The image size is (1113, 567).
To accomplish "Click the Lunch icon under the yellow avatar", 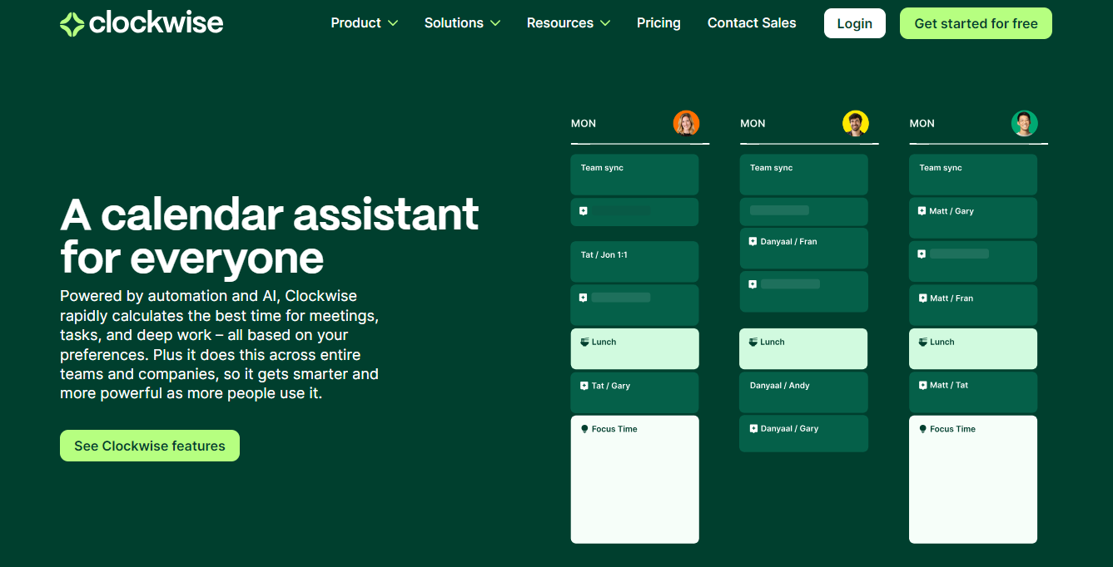I will coord(753,342).
